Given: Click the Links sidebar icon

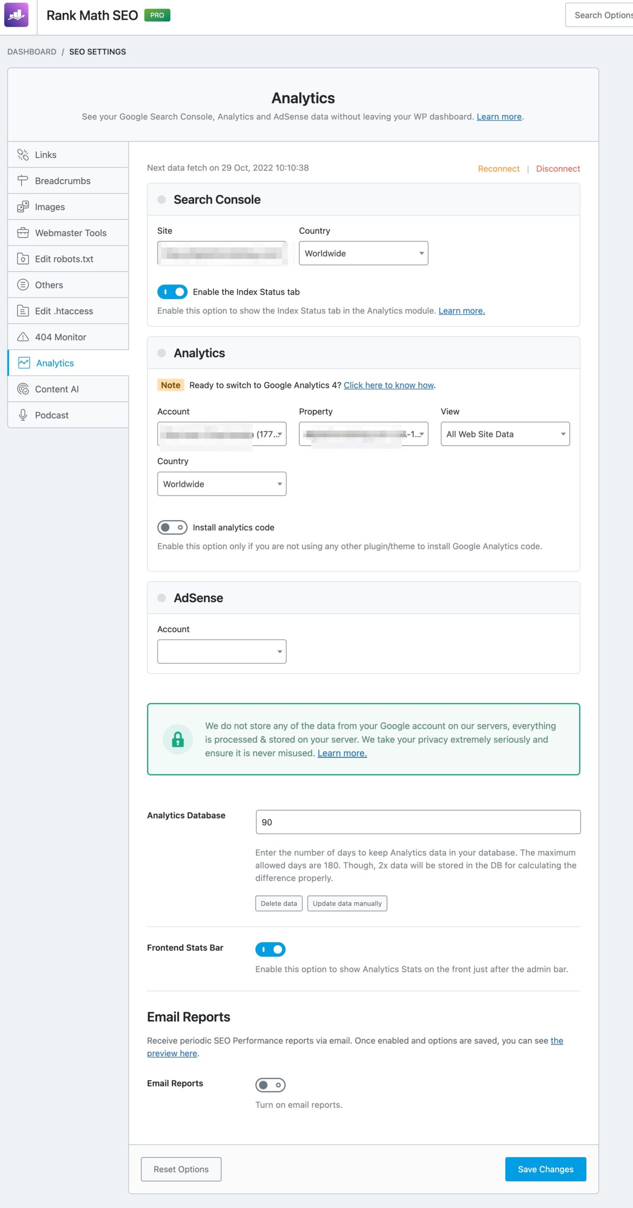Looking at the screenshot, I should pos(23,155).
